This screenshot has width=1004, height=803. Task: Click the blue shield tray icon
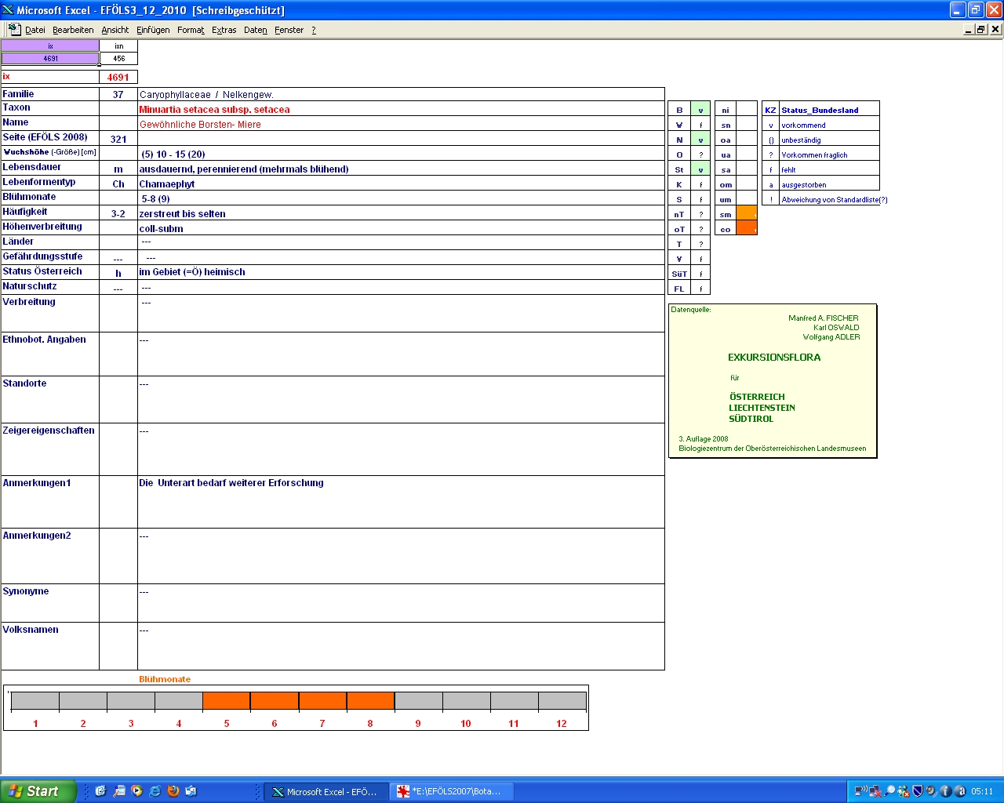(917, 791)
